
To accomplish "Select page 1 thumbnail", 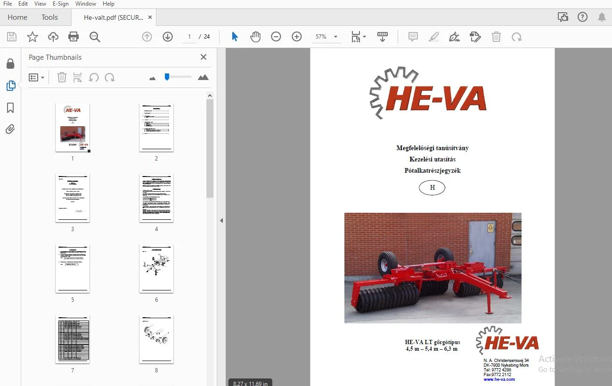I will coord(73,127).
